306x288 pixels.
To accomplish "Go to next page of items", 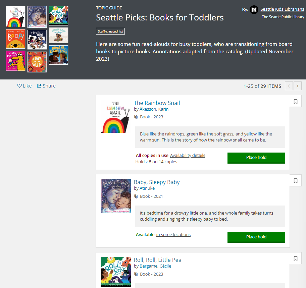I will coord(297,86).
